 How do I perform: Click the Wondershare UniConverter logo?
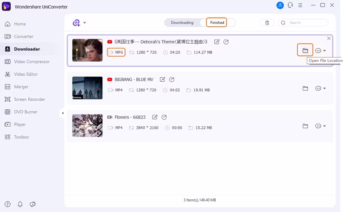(x=6, y=6)
